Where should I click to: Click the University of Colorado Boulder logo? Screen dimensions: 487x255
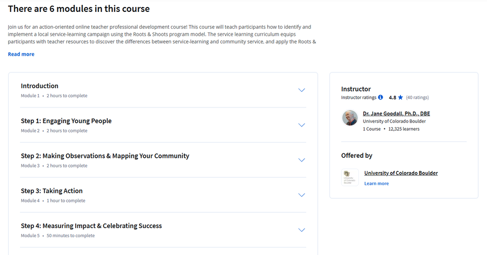350,177
